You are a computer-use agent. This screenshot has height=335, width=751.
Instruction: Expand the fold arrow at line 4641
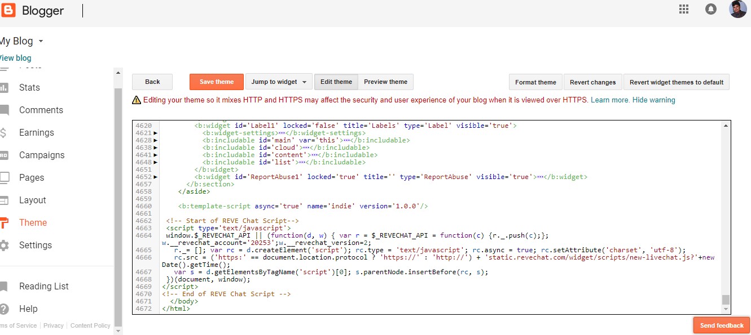click(x=155, y=155)
